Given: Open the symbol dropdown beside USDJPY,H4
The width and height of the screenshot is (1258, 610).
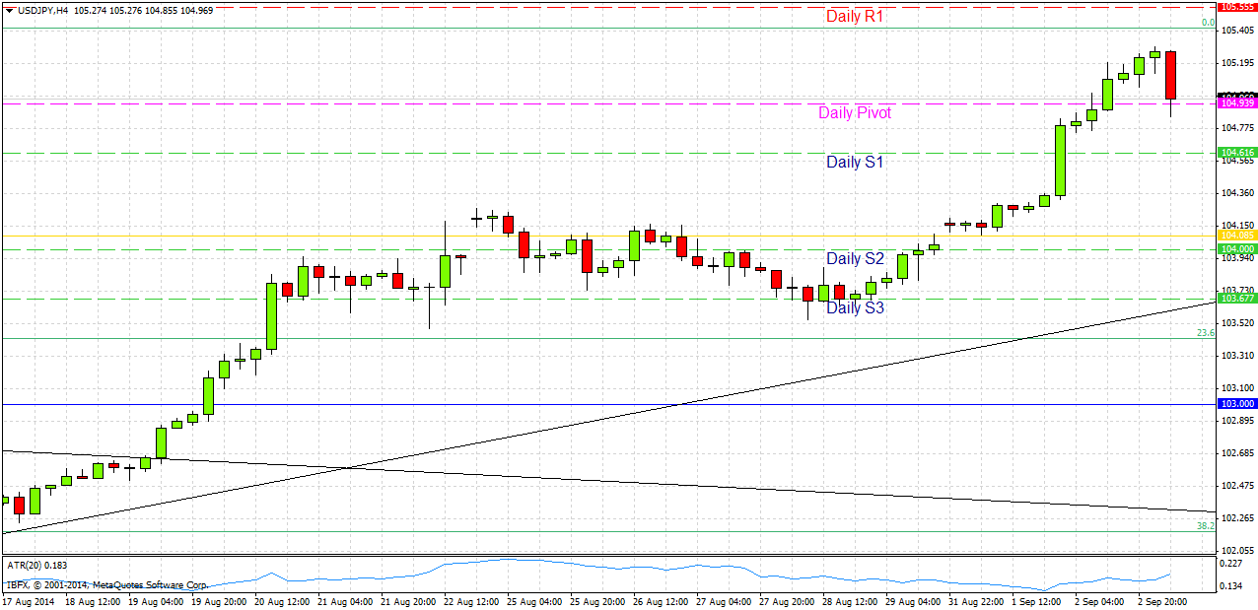Looking at the screenshot, I should [10, 8].
